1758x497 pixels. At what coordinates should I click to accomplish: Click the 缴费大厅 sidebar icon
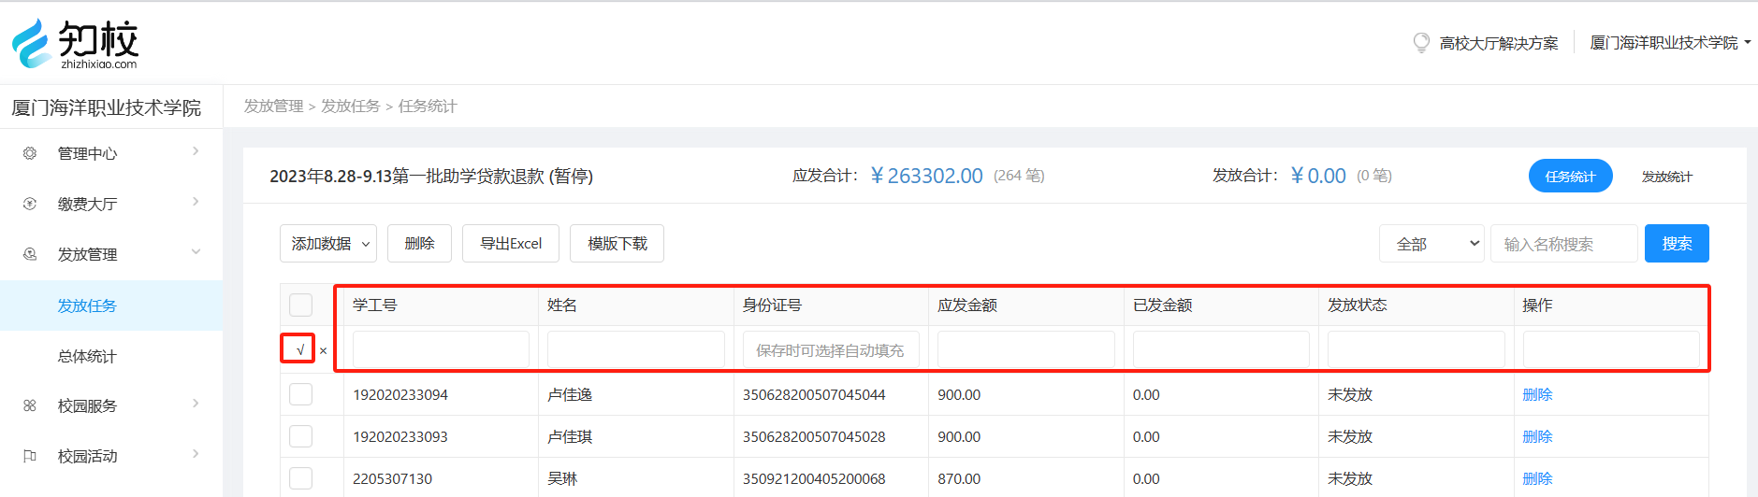point(30,204)
